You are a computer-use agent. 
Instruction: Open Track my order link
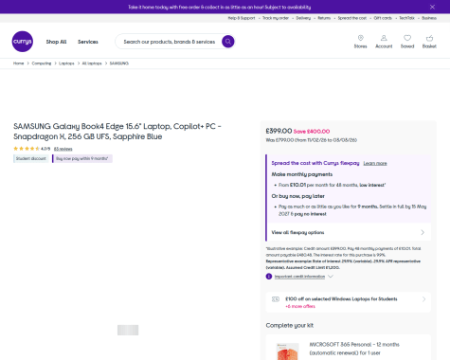click(276, 18)
